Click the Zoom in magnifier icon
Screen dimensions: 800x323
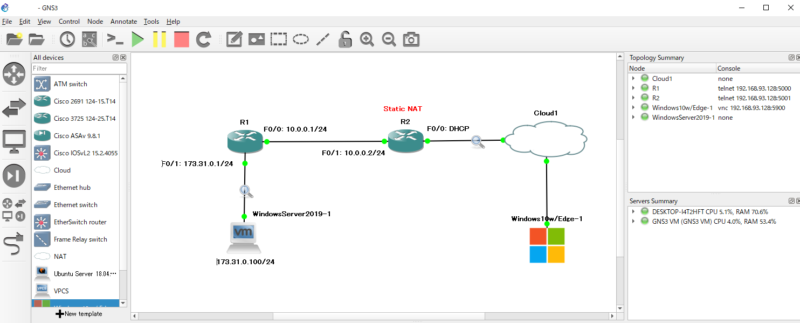(367, 39)
